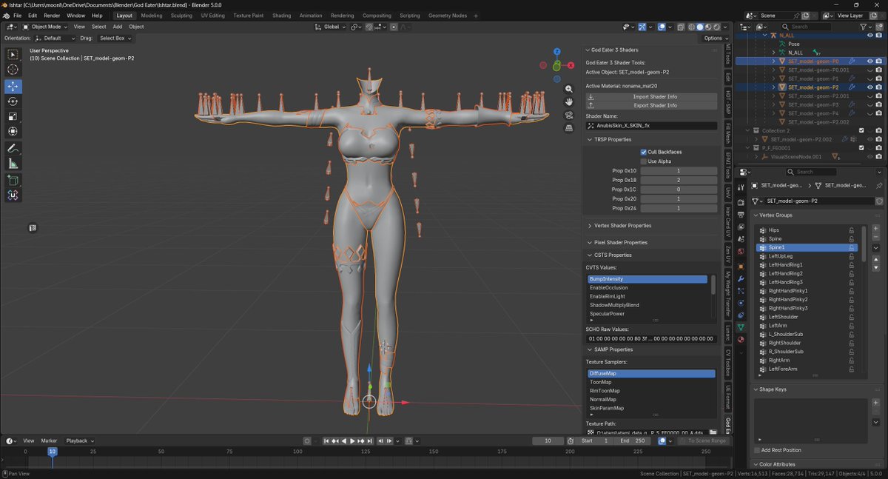Open the Modifiers properties tab (wrench)

[741, 278]
